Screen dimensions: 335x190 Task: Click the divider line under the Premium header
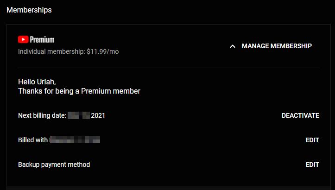click(x=169, y=68)
